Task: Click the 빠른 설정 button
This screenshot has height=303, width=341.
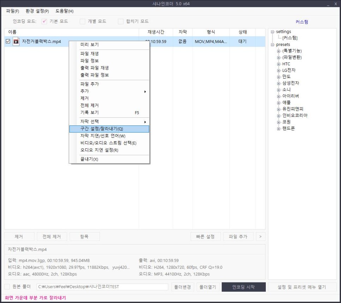Action: (205, 236)
